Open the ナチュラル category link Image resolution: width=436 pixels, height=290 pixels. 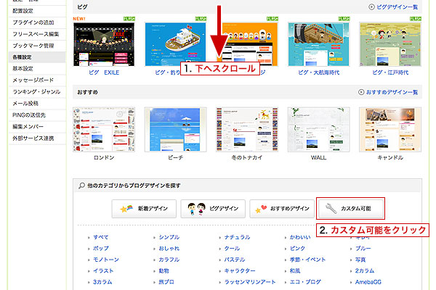click(237, 237)
